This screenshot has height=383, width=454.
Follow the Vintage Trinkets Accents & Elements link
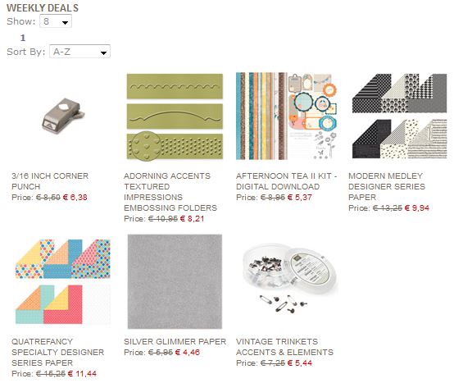[284, 347]
